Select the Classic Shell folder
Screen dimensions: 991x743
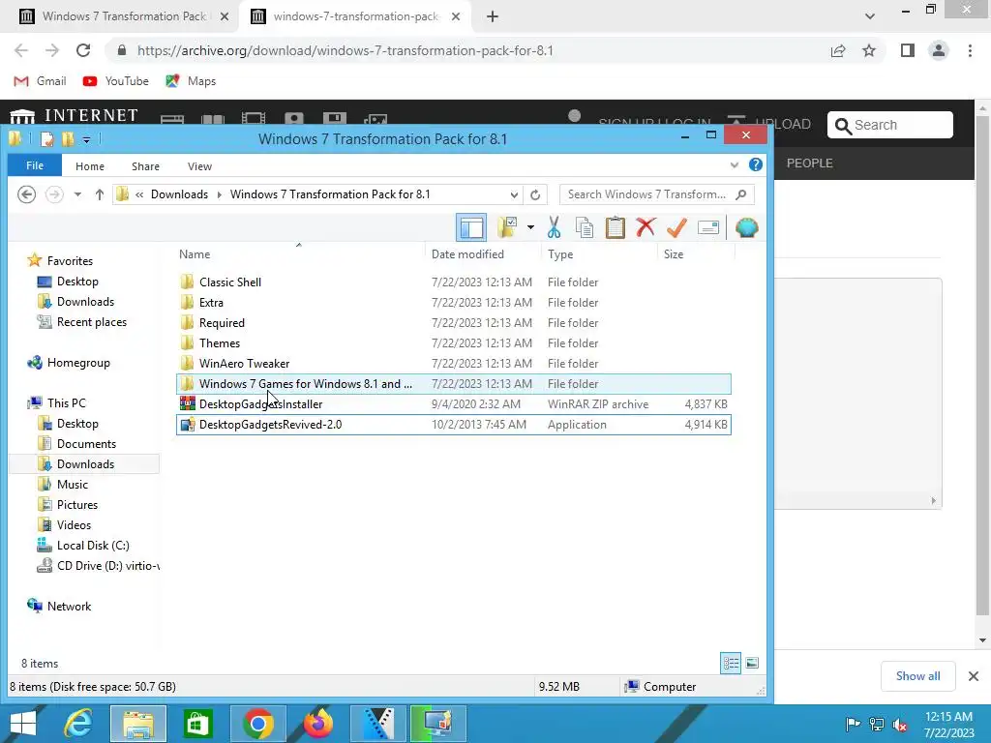[454, 282]
